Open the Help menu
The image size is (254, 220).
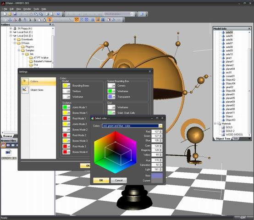44,9
